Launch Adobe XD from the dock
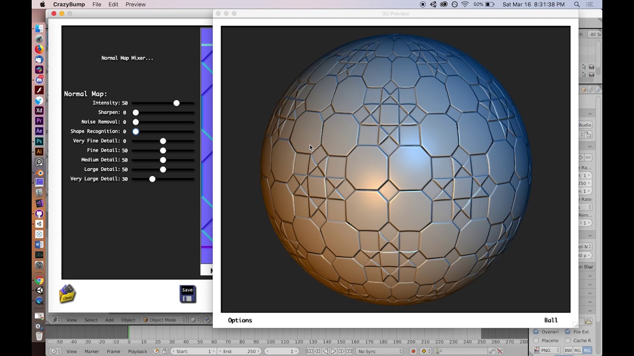The image size is (634, 356). (x=39, y=111)
